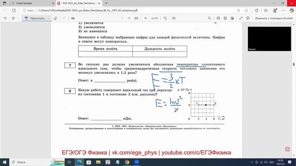Open find in PDF search
This screenshot has width=296, height=166.
click(210, 18)
